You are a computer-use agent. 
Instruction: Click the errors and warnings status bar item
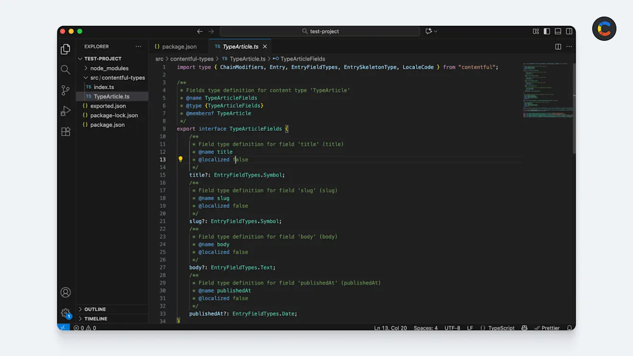click(x=84, y=328)
